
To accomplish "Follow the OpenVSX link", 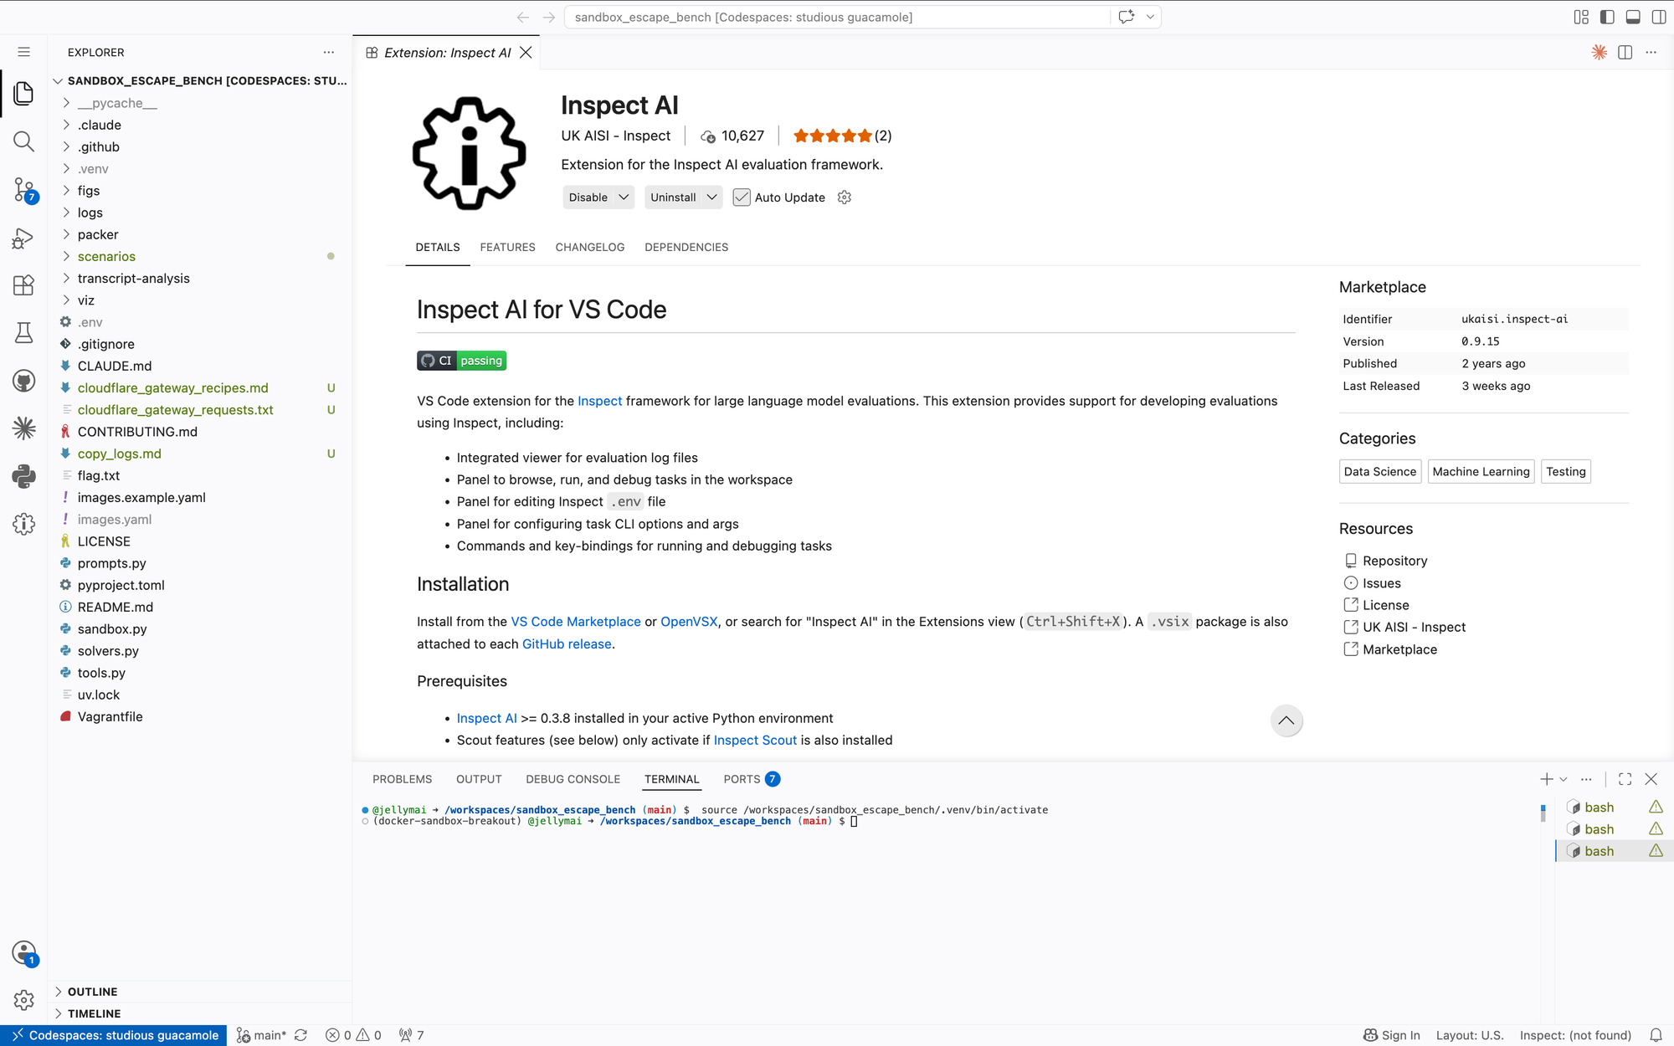I will (x=689, y=622).
